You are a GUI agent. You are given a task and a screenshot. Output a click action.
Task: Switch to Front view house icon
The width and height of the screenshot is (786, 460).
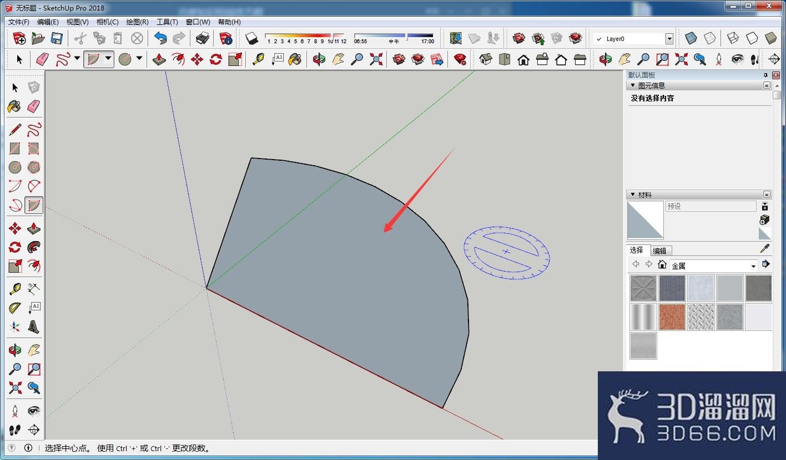(523, 59)
